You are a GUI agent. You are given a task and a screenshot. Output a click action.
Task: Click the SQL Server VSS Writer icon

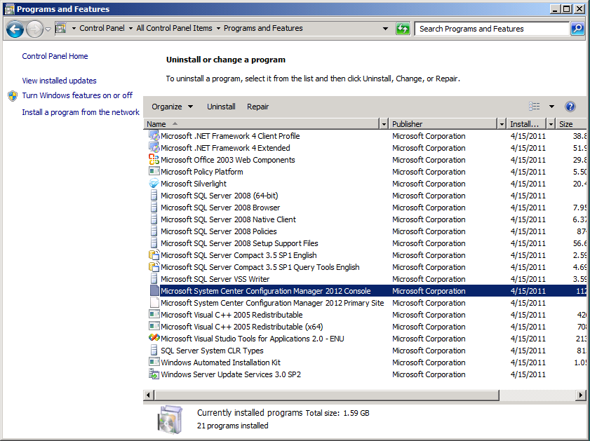point(154,278)
